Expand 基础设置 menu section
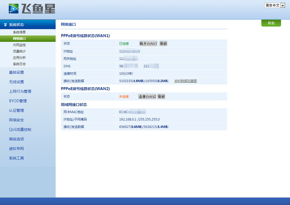Viewport: 290px width, 205px height. (16, 73)
